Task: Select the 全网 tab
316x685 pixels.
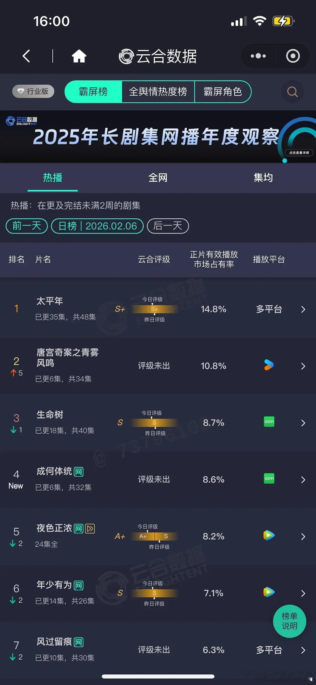Action: point(158,178)
